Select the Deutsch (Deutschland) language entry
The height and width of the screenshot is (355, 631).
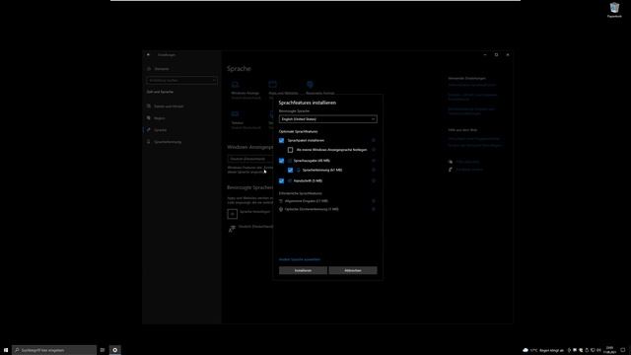point(251,228)
